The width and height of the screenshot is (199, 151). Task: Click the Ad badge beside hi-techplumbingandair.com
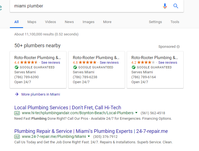point(17,113)
